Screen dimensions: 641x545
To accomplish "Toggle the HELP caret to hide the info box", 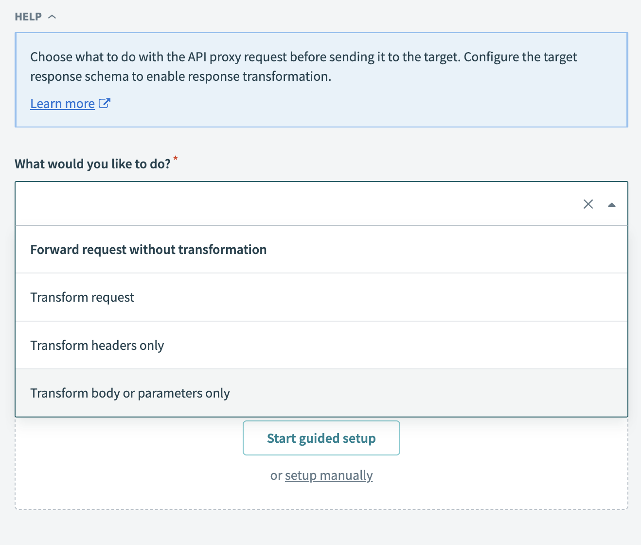I will 53,16.
